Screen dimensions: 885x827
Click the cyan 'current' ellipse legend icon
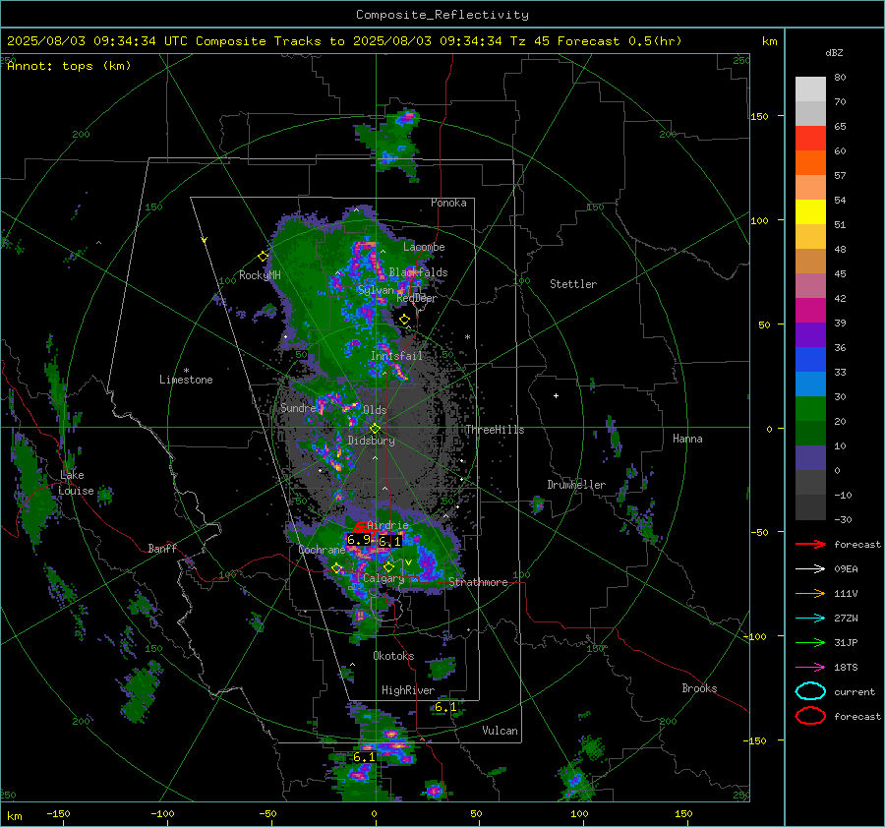(x=810, y=691)
